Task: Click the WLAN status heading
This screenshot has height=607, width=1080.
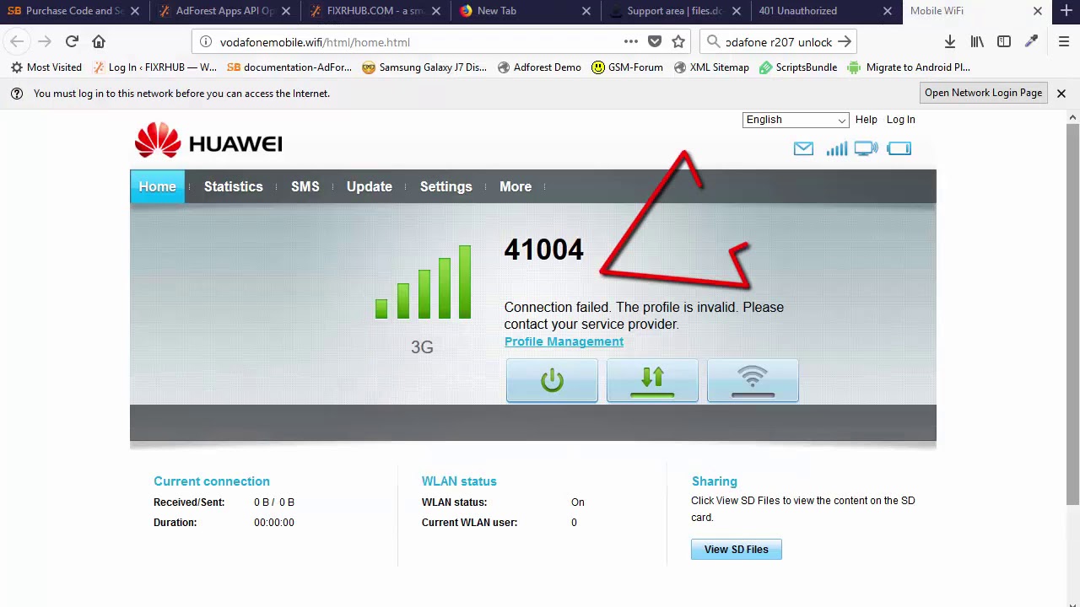Action: [x=459, y=481]
